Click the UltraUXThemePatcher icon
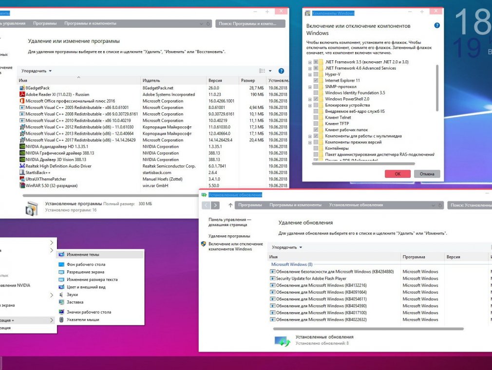 22,179
